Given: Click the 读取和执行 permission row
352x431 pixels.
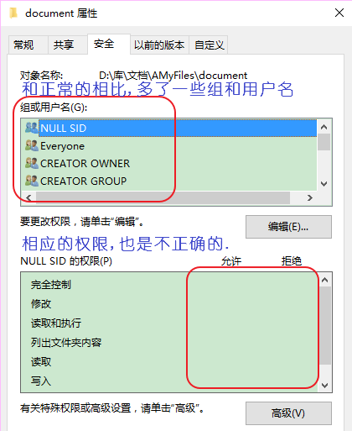Looking at the screenshot, I should 169,323.
